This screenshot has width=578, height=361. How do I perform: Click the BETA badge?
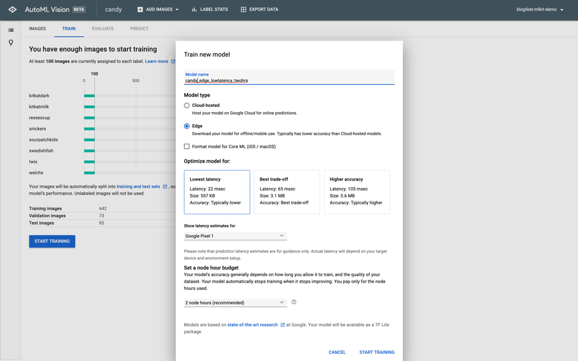tap(79, 9)
